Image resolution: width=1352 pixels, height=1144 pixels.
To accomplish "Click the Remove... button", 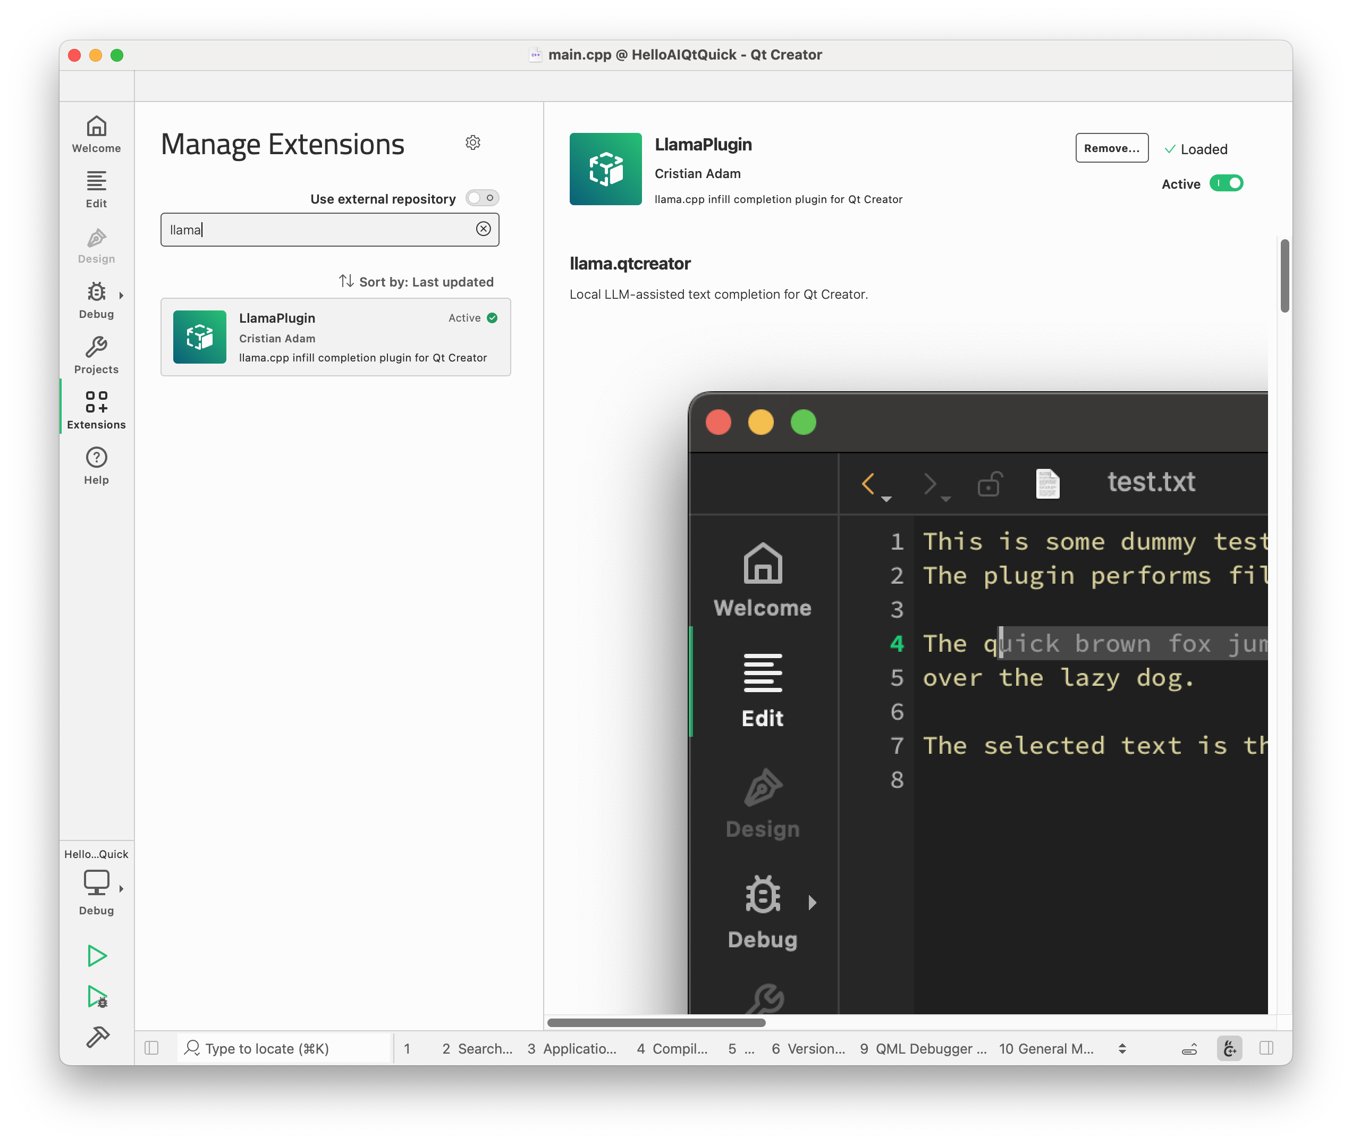I will click(x=1111, y=148).
